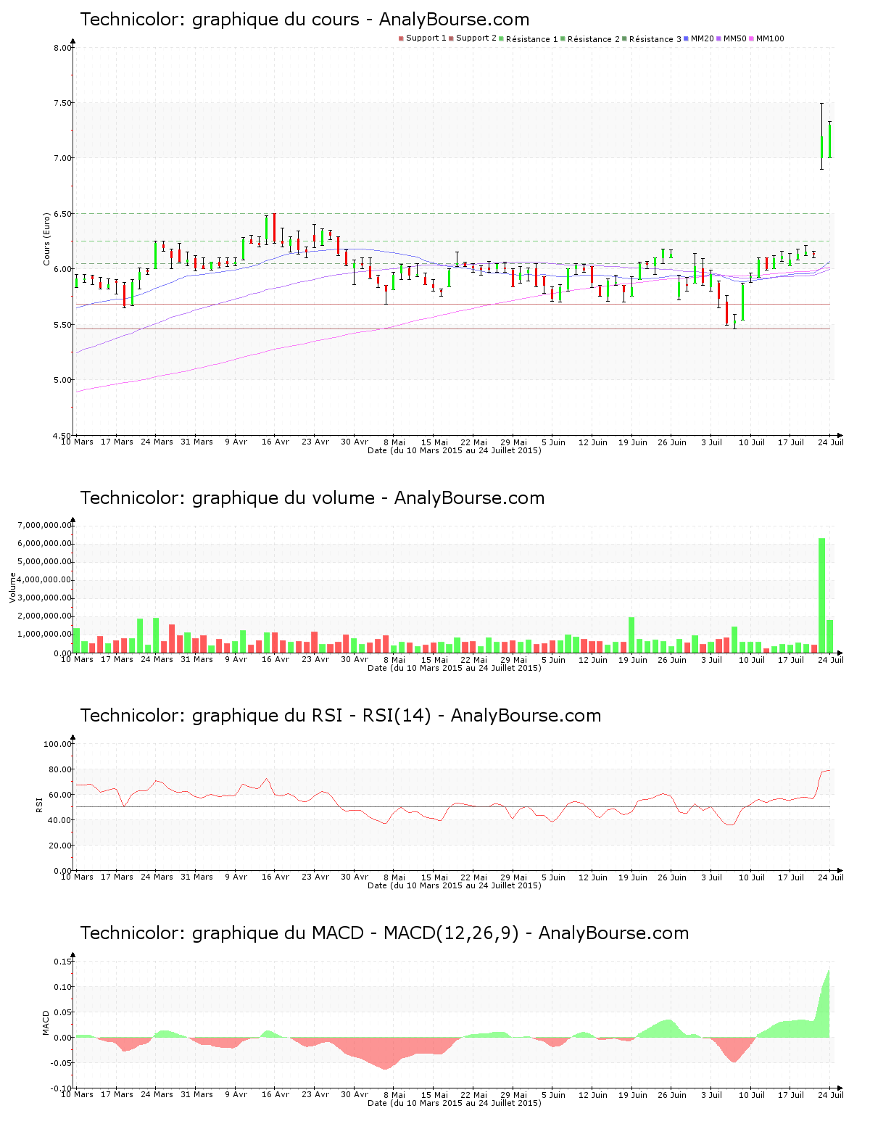Click the '16 Avr' label under RSI chart
Viewport: 870px width, 1124px height.
pos(275,877)
